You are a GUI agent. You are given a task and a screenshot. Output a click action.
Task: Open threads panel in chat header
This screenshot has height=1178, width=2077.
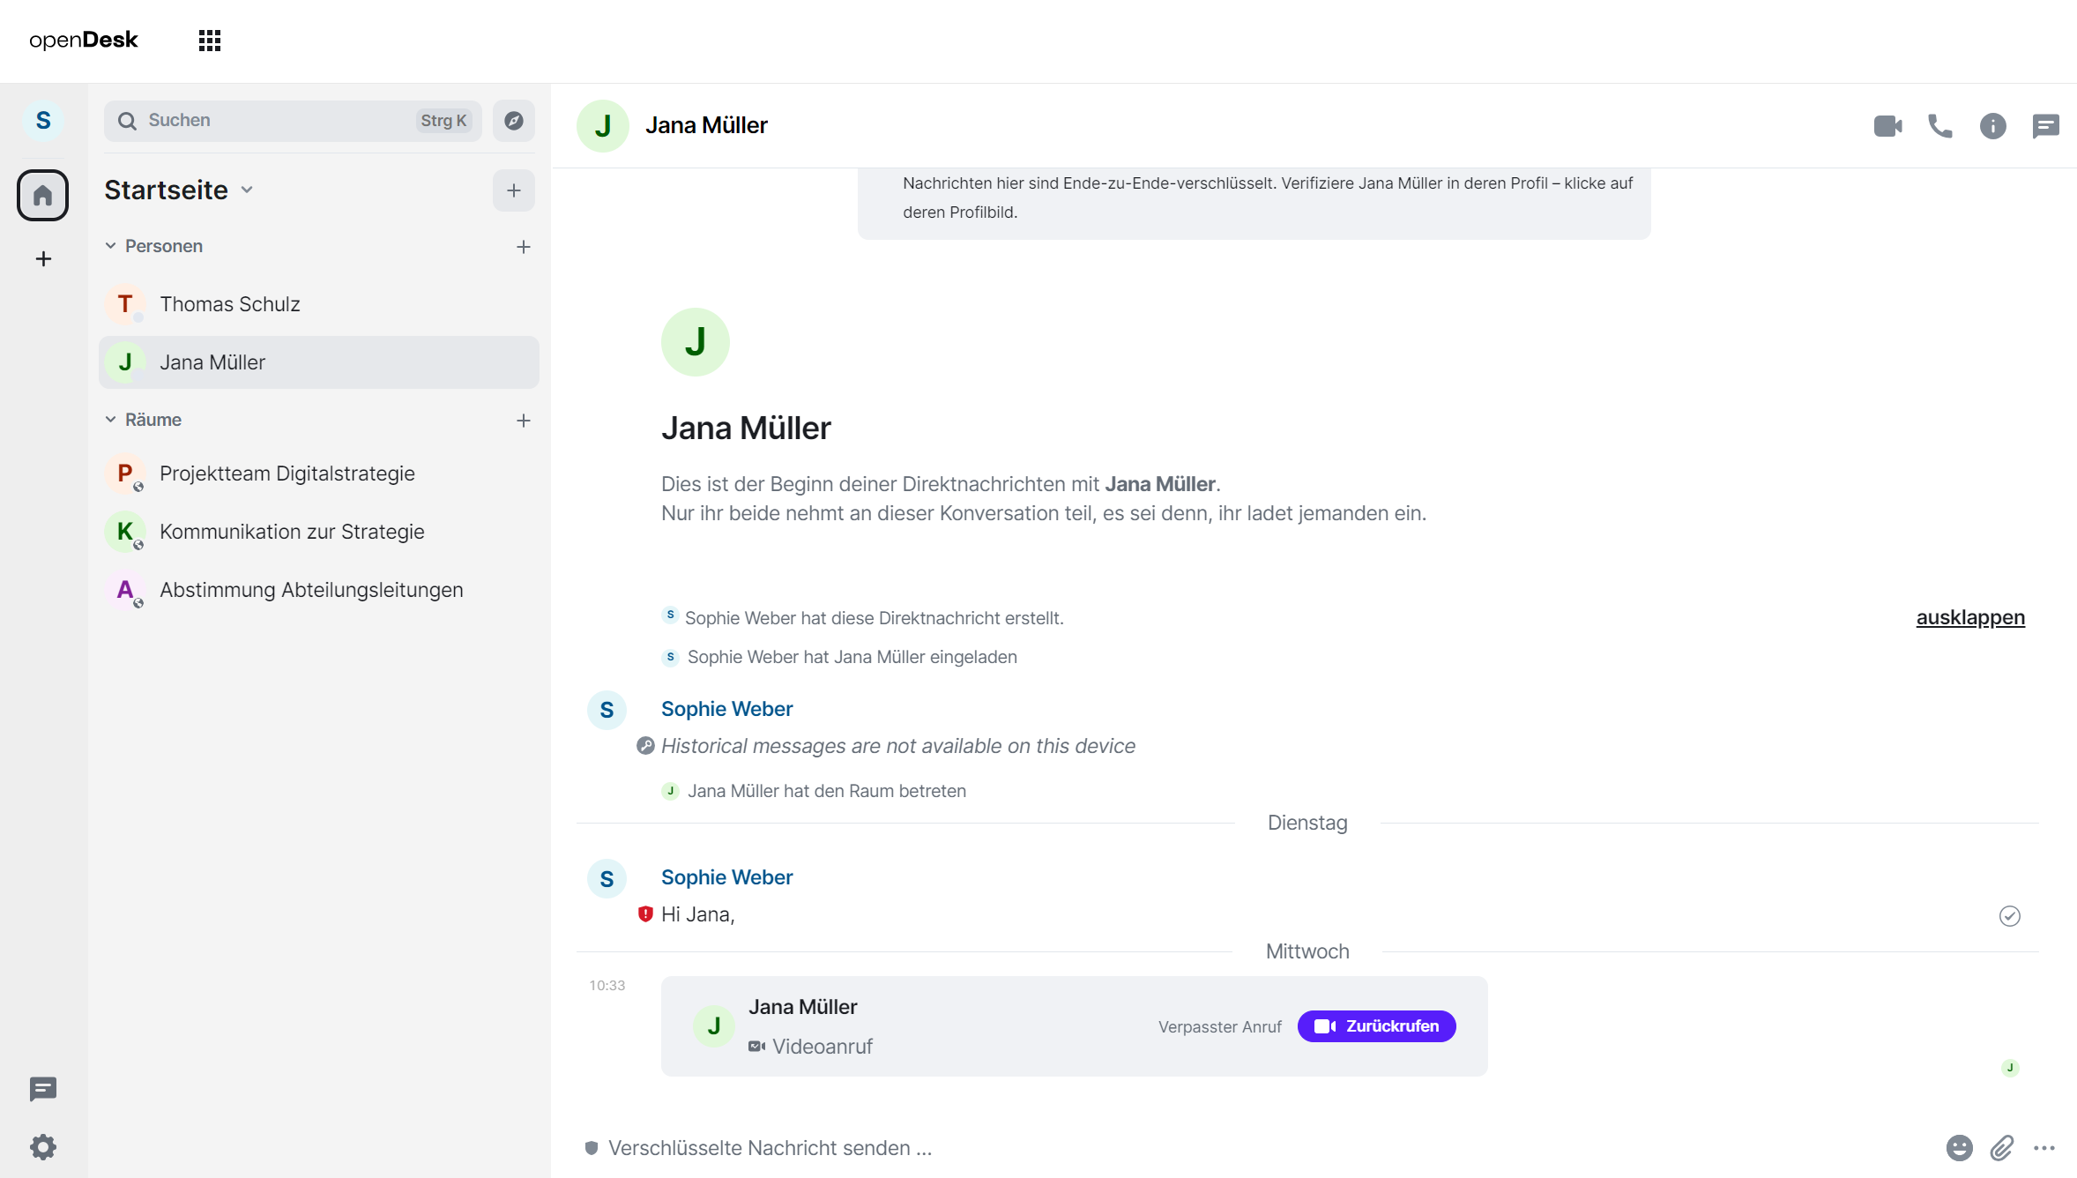[2045, 126]
